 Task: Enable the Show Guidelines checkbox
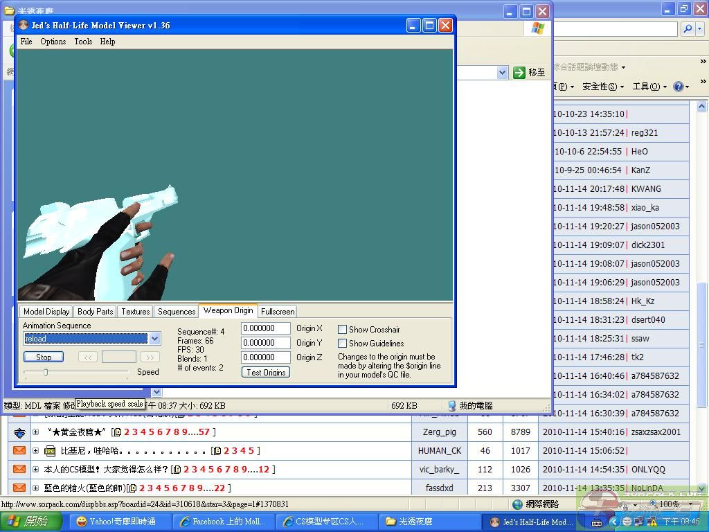coord(343,344)
